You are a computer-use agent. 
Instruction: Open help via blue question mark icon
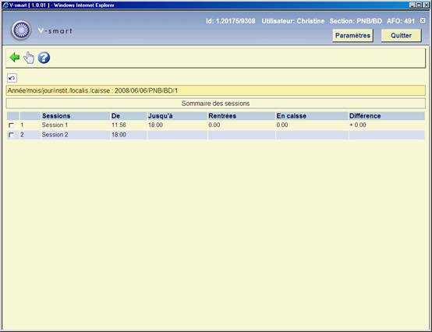click(44, 58)
